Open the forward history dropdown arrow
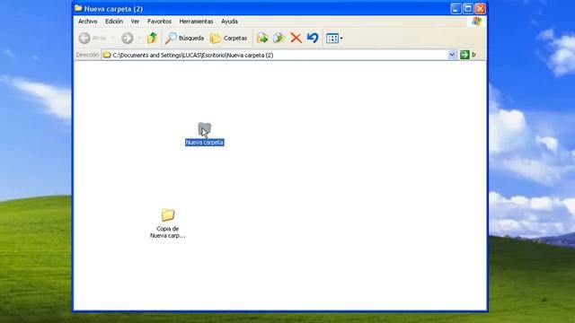Screen dimensions: 575x323 [x=140, y=38]
